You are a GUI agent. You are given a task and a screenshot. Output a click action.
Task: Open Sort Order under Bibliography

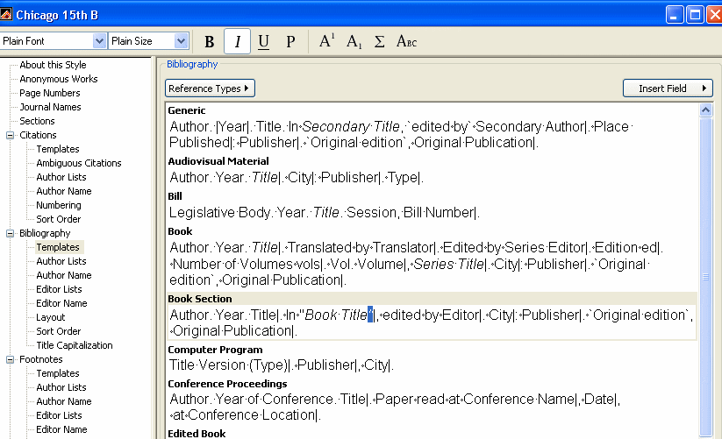pyautogui.click(x=59, y=331)
